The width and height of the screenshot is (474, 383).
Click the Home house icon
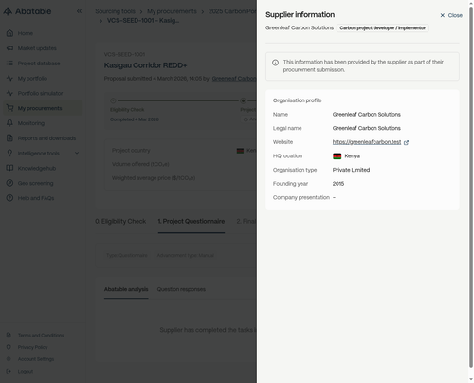point(9,33)
